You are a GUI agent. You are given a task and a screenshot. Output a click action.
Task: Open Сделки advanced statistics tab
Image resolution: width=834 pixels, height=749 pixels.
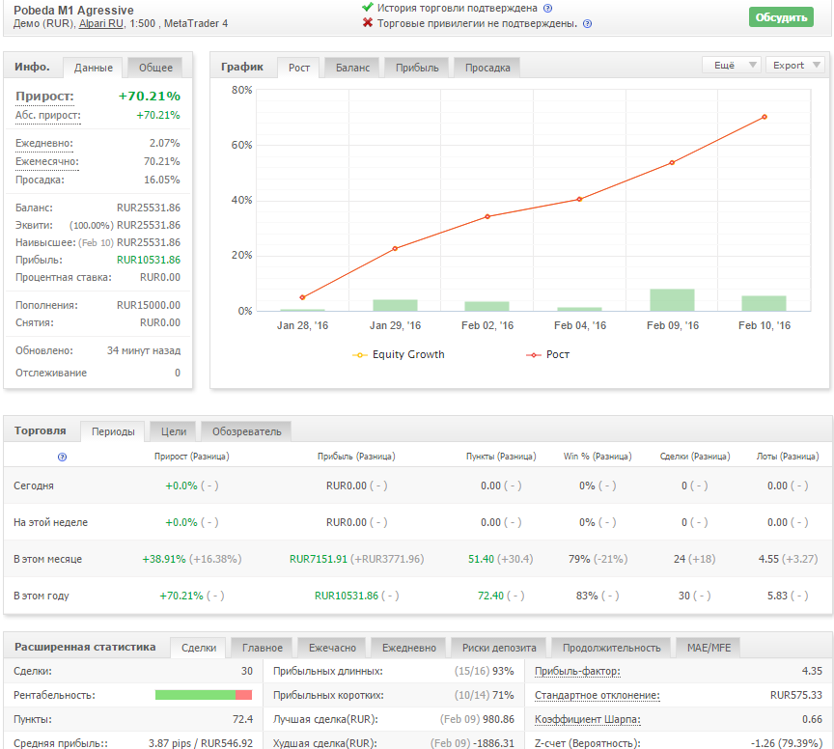coord(199,648)
